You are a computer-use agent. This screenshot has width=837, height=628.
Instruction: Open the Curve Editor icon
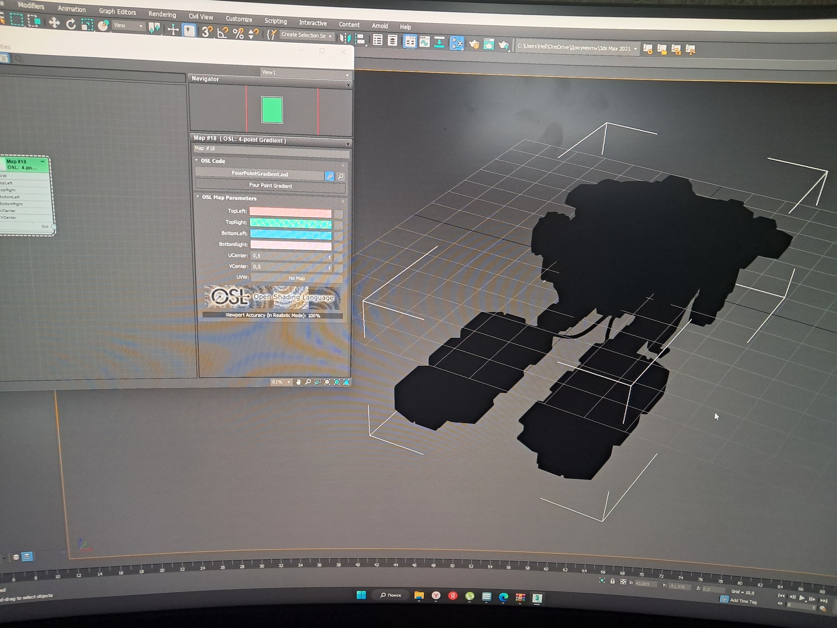(x=425, y=42)
